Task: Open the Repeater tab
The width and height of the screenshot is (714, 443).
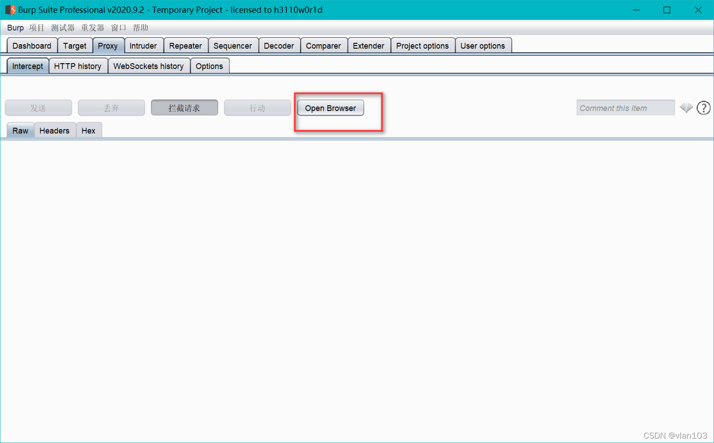Action: [x=185, y=46]
